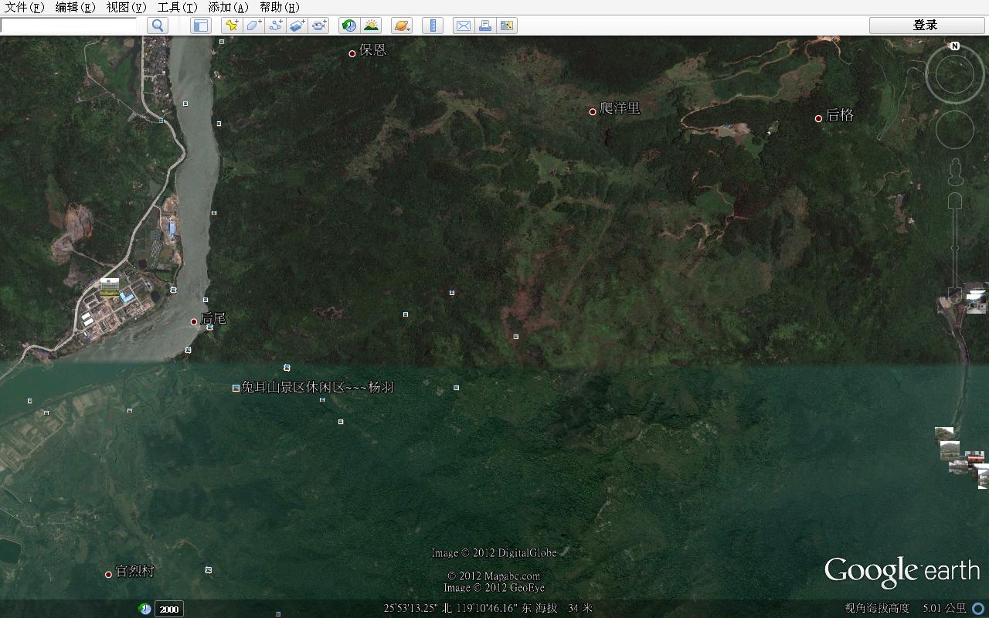The image size is (989, 618).
Task: Open the ruler measuring tool
Action: pyautogui.click(x=433, y=25)
